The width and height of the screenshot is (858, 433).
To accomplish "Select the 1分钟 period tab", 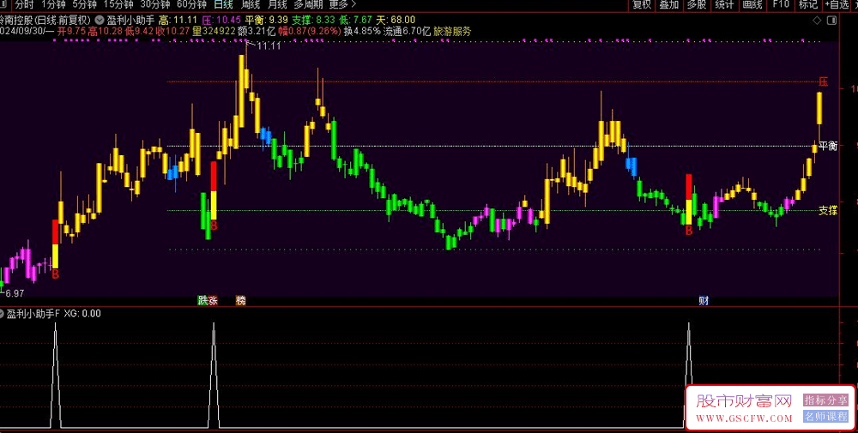I will [53, 5].
